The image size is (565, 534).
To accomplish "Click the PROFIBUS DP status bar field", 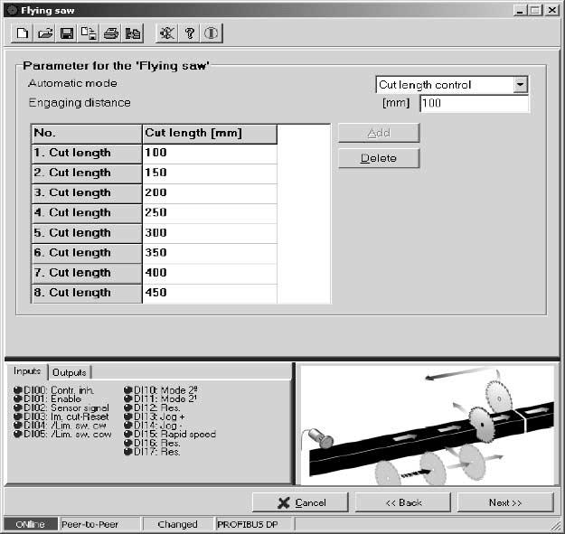I will coord(255,524).
